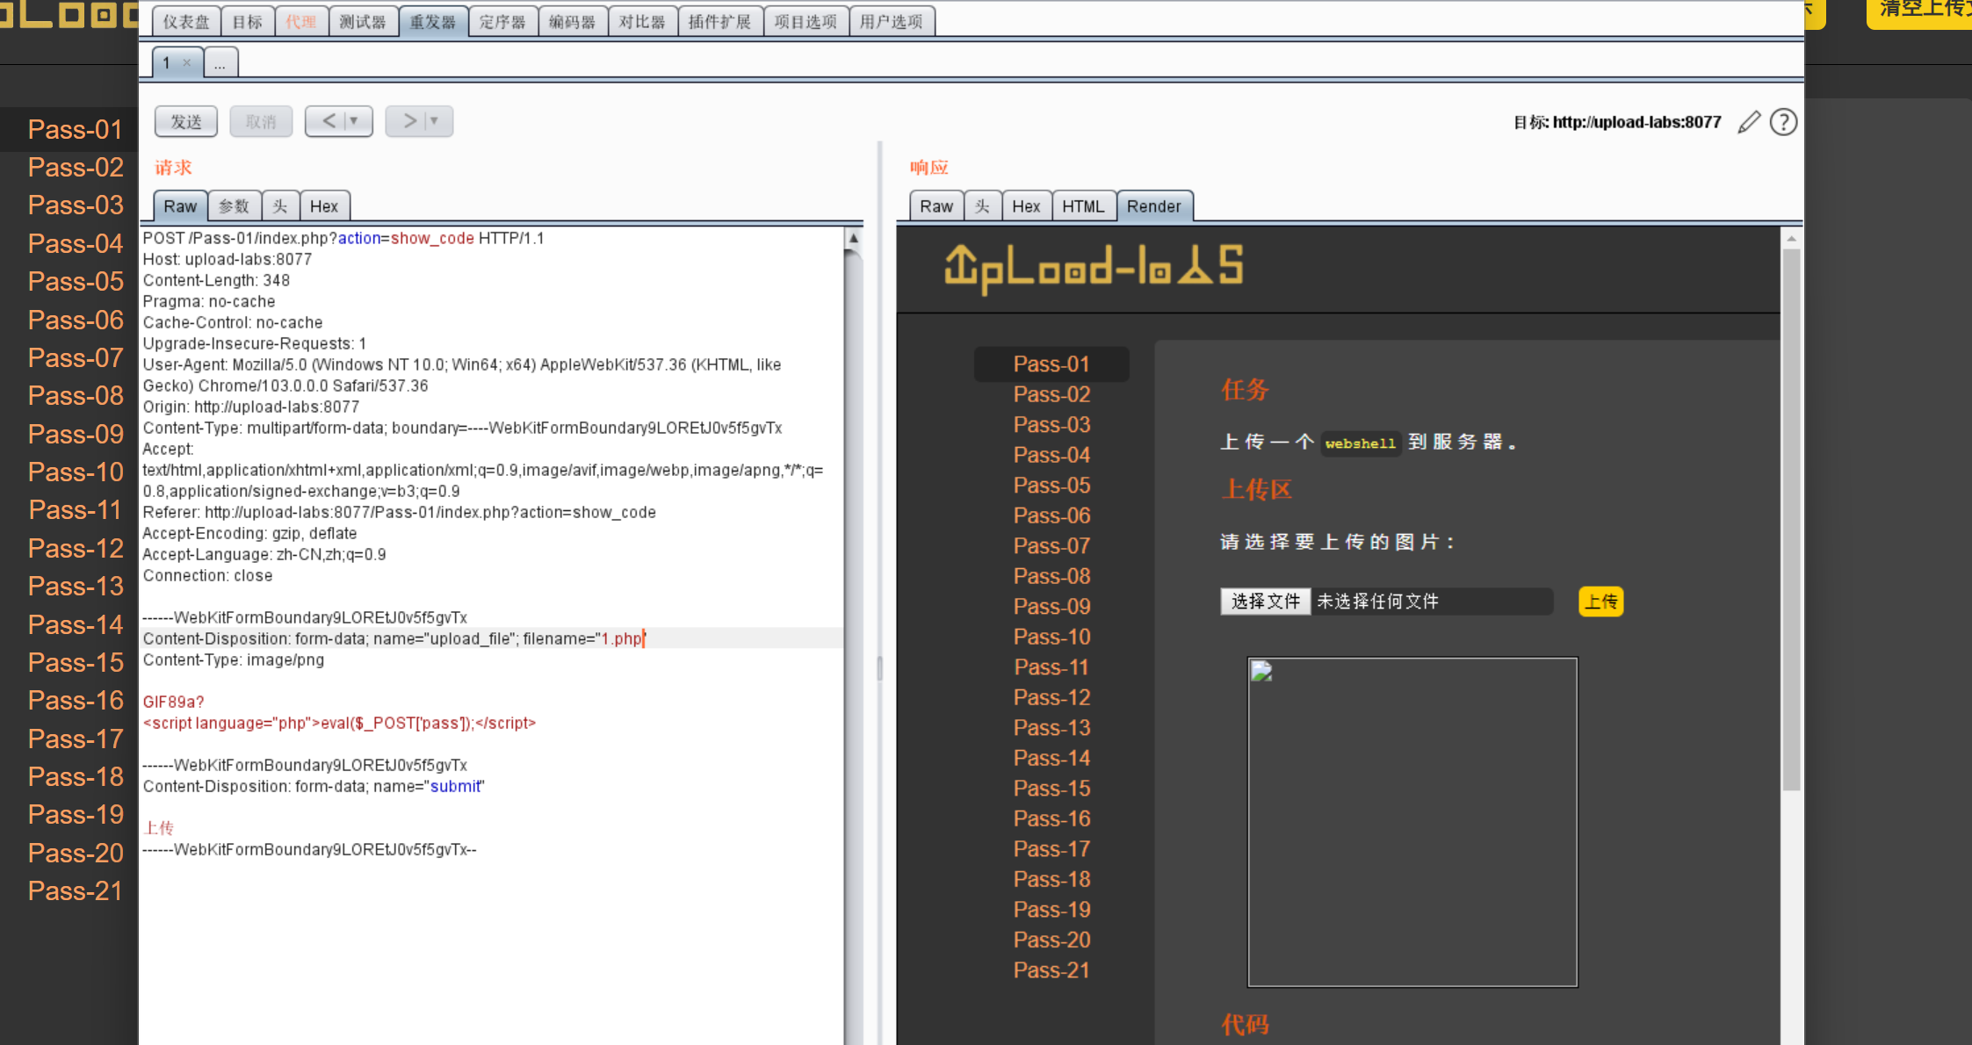Image resolution: width=1972 pixels, height=1045 pixels.
Task: Open the 对比器 comparer tab
Action: (x=642, y=21)
